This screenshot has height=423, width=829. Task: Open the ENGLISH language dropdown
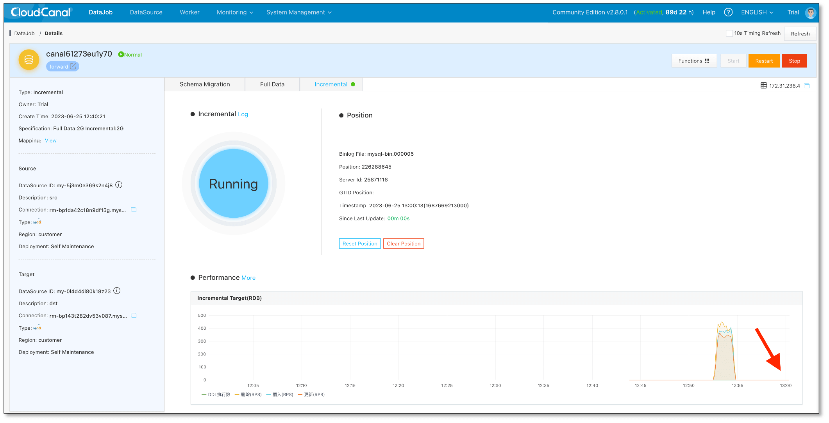[757, 12]
